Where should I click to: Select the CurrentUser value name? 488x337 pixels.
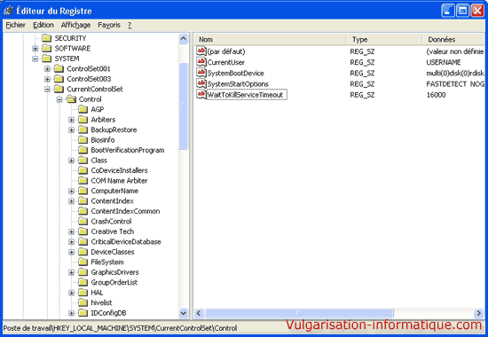[226, 62]
